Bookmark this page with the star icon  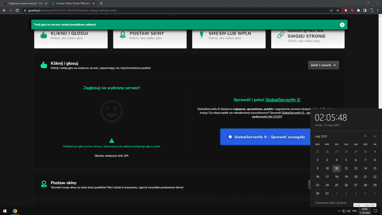[338, 10]
